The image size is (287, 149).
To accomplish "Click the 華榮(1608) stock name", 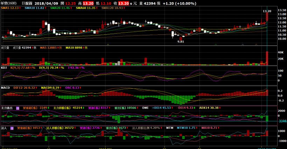I will [8, 3].
